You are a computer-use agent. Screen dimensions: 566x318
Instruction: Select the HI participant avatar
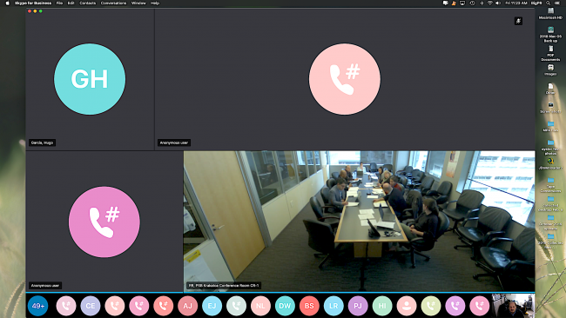point(382,306)
